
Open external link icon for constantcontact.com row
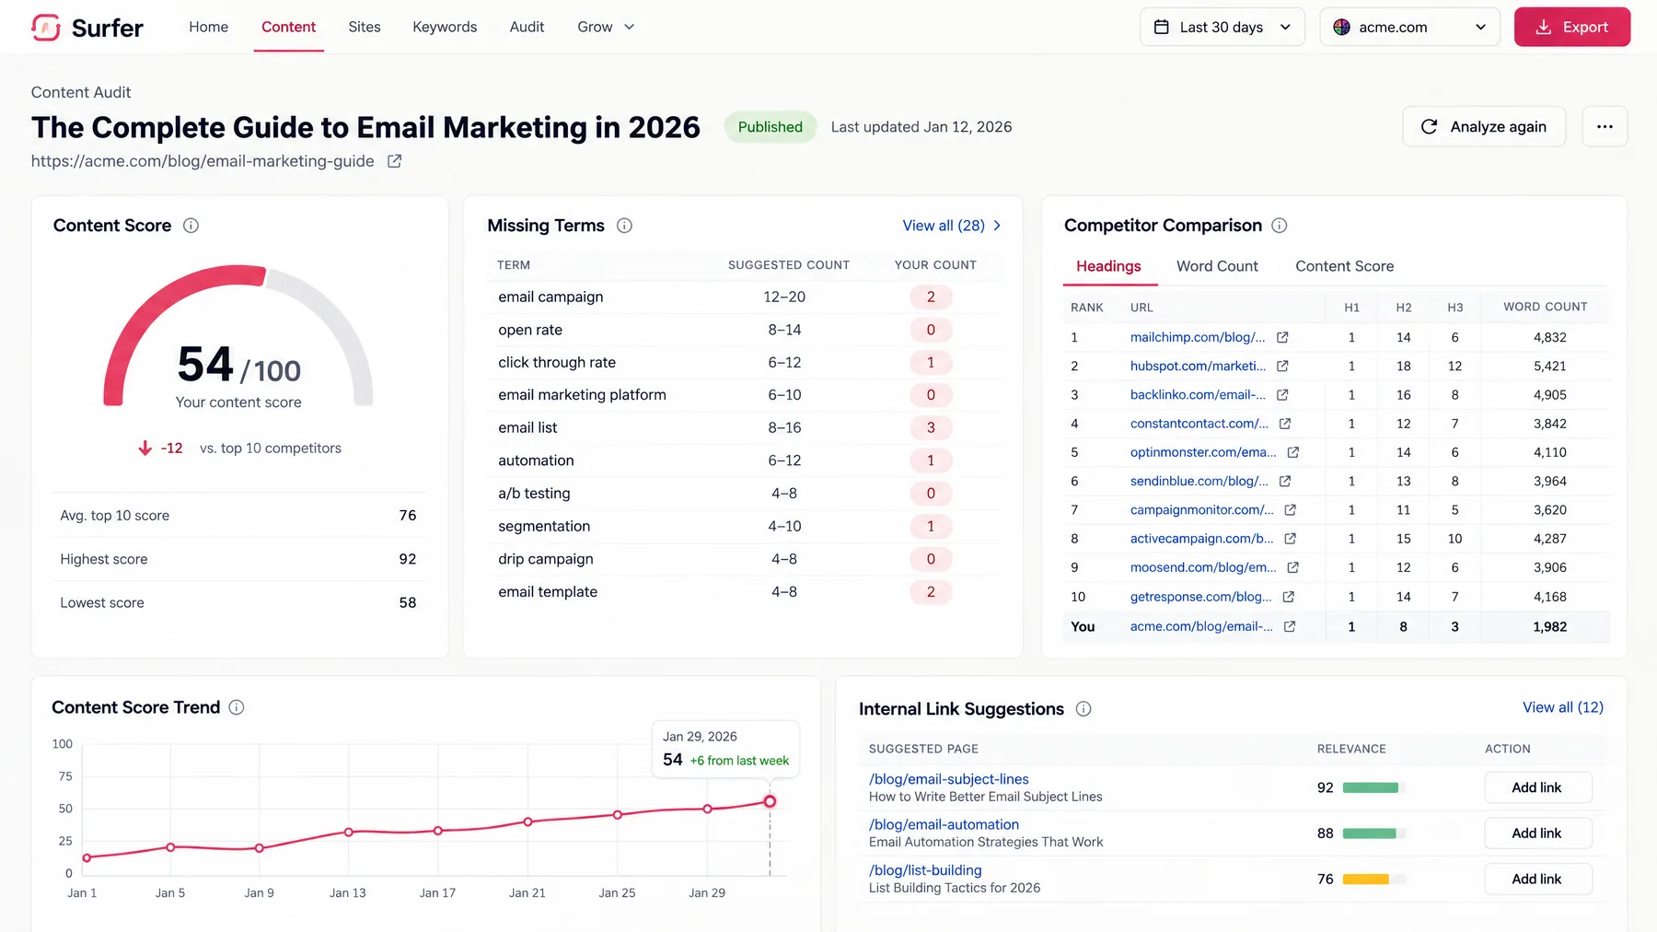(1285, 424)
